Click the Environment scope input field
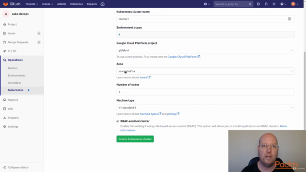This screenshot has width=306, height=172. tap(206, 34)
